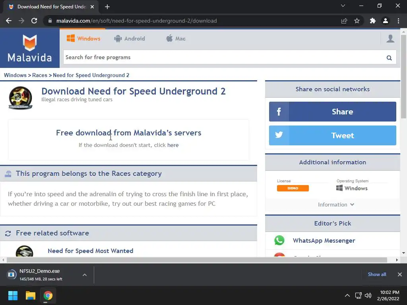Go to Windows breadcrumb link
Viewport: 407px width, 305px height.
pos(15,75)
